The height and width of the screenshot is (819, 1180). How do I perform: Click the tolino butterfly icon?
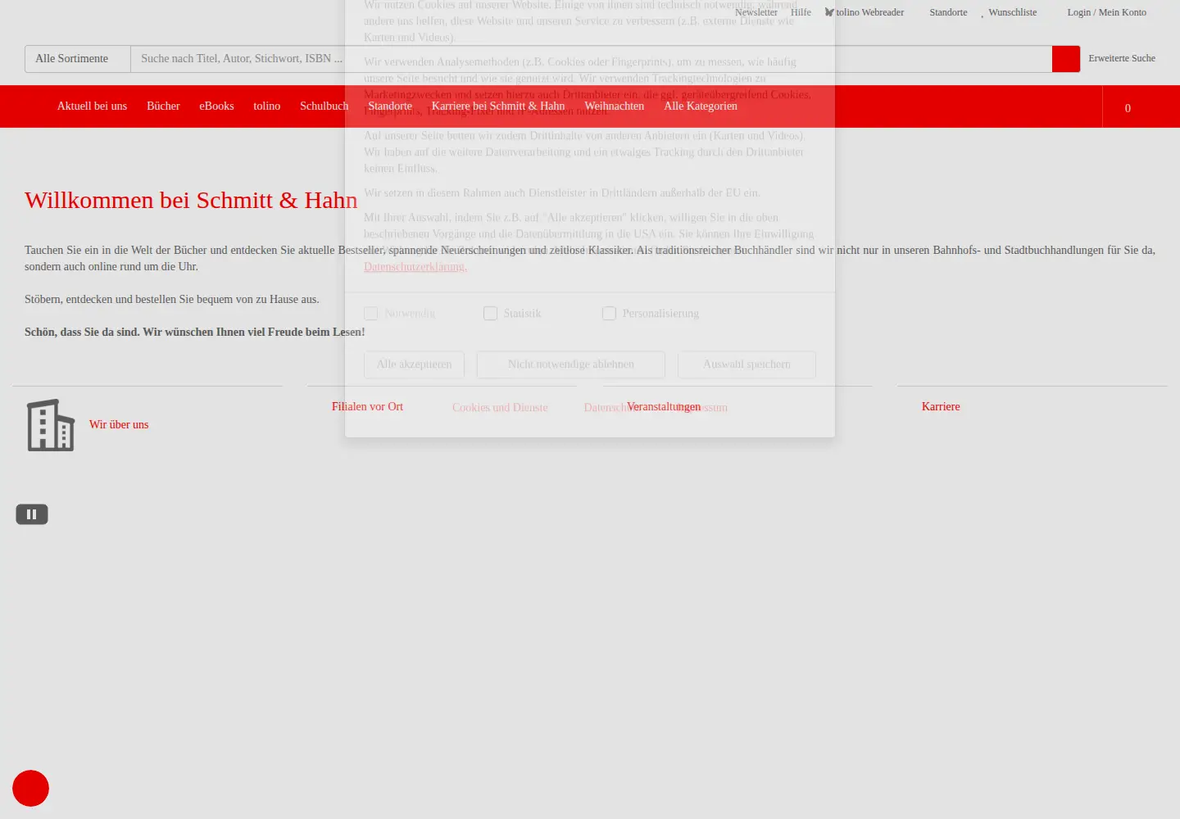click(829, 12)
